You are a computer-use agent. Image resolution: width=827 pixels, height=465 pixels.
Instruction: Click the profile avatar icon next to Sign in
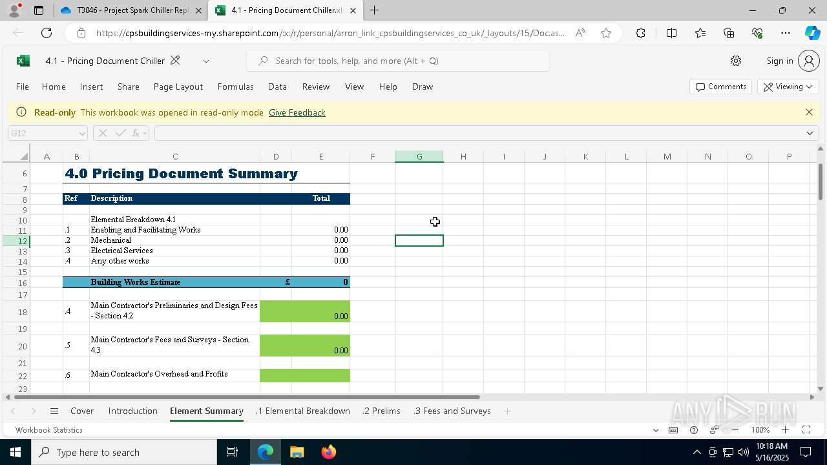[x=808, y=61]
